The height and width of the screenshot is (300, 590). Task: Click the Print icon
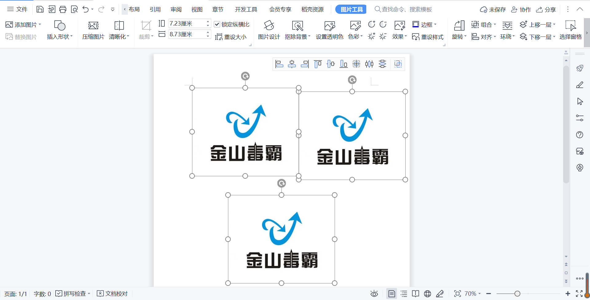coord(63,9)
